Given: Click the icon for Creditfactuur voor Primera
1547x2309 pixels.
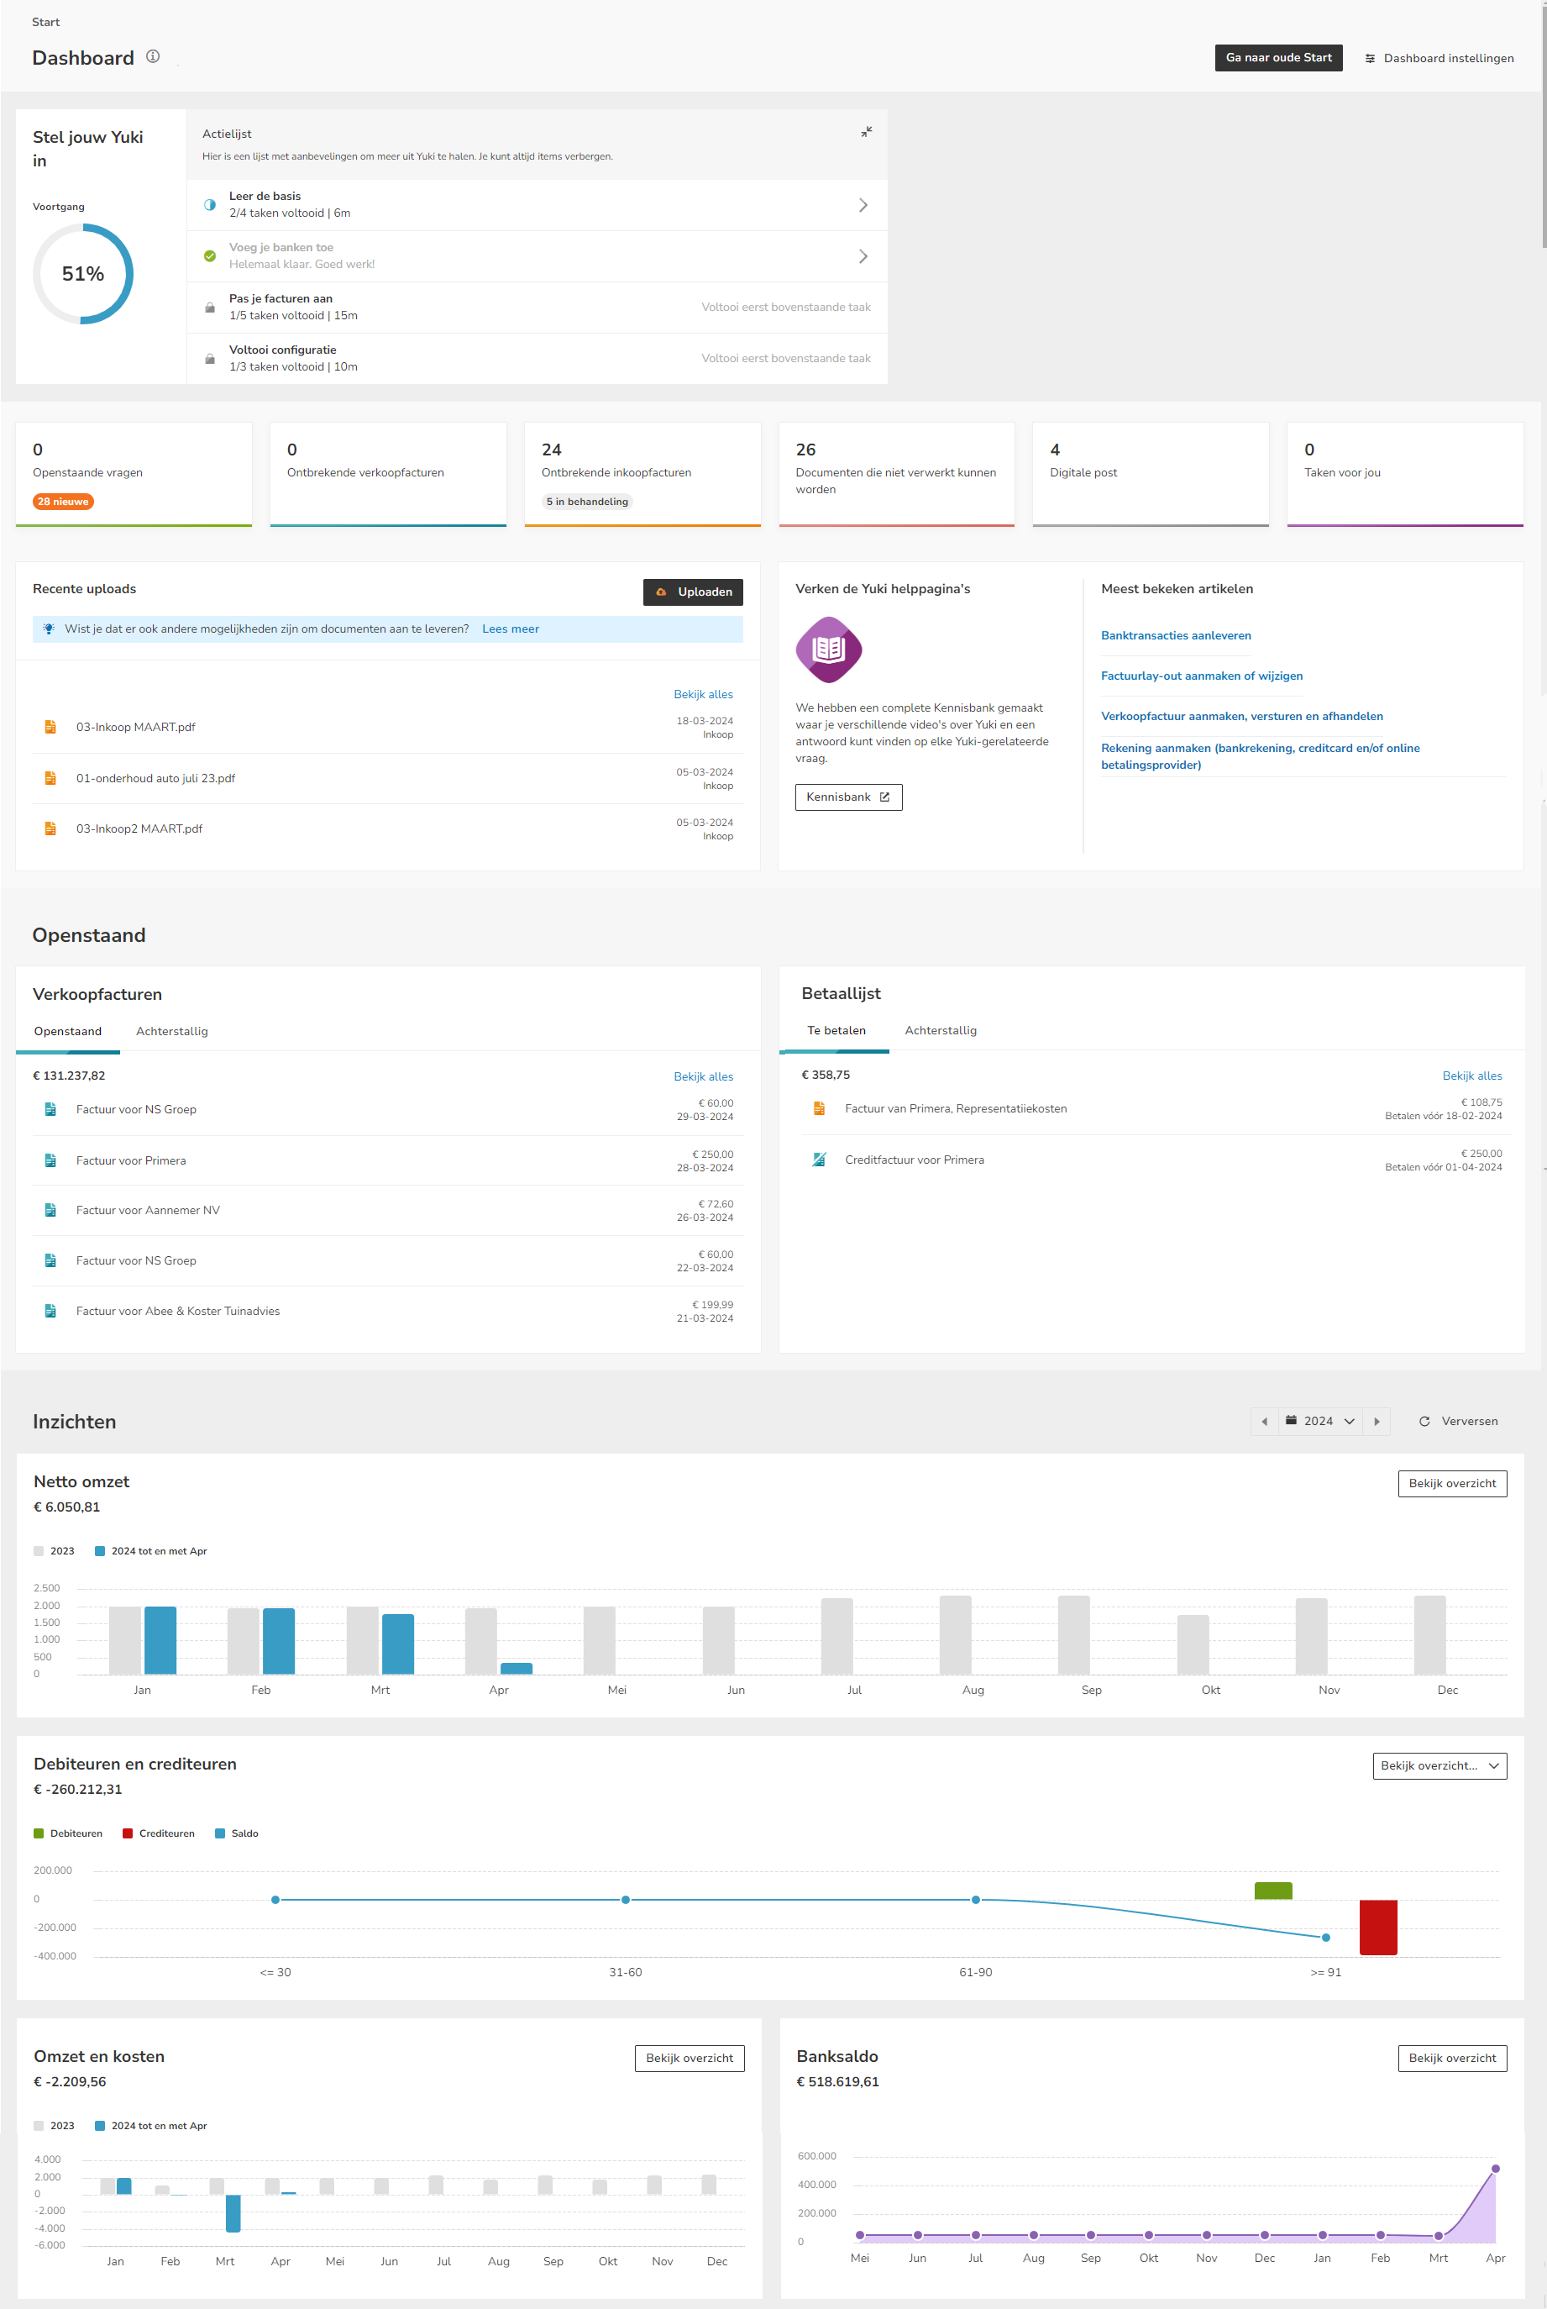Looking at the screenshot, I should click(x=819, y=1160).
